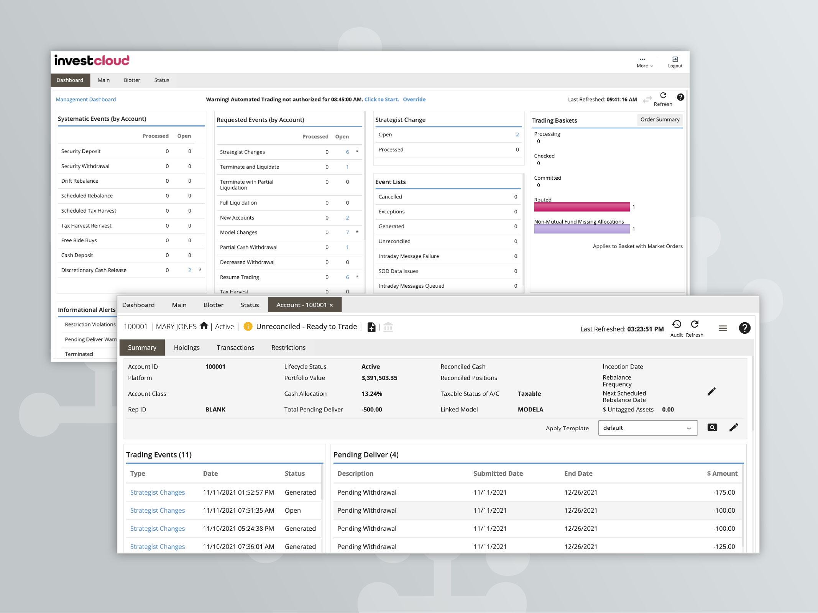Select the Blotter tab in account window
818x613 pixels.
(x=214, y=305)
